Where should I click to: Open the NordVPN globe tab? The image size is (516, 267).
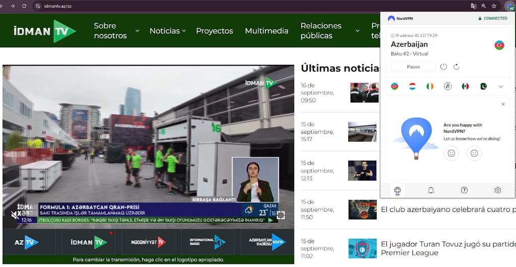397,190
